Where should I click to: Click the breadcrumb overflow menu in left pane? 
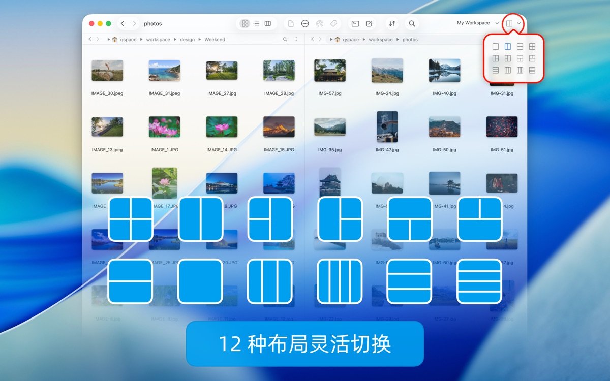[x=296, y=39]
